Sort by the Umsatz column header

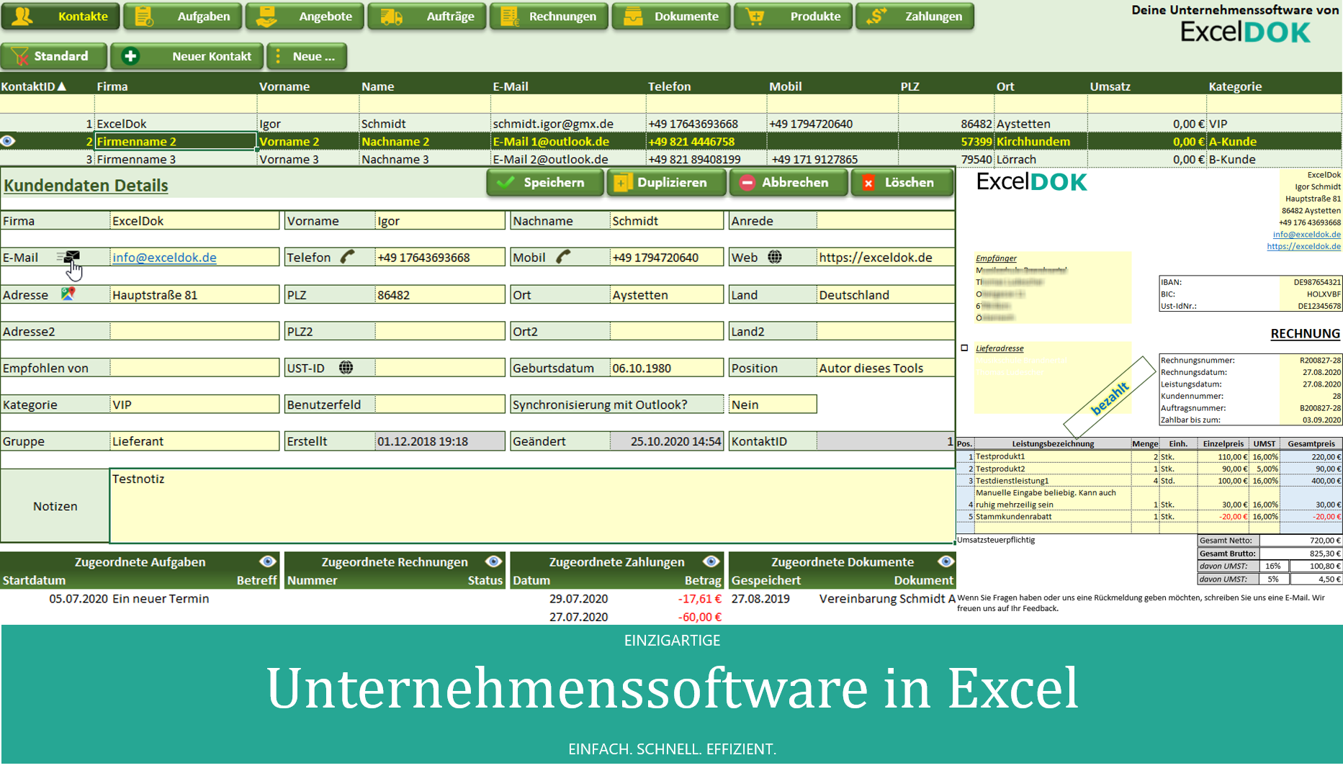[x=1110, y=86]
